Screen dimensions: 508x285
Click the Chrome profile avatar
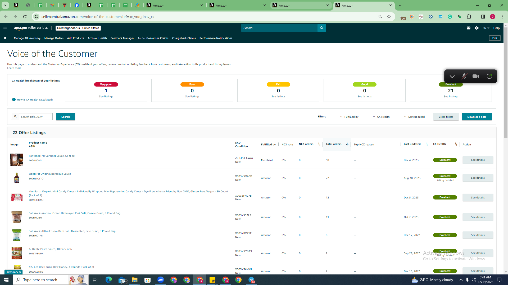(492, 17)
